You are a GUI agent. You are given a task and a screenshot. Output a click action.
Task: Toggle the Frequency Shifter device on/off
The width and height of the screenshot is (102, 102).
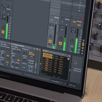pyautogui.click(x=12, y=44)
